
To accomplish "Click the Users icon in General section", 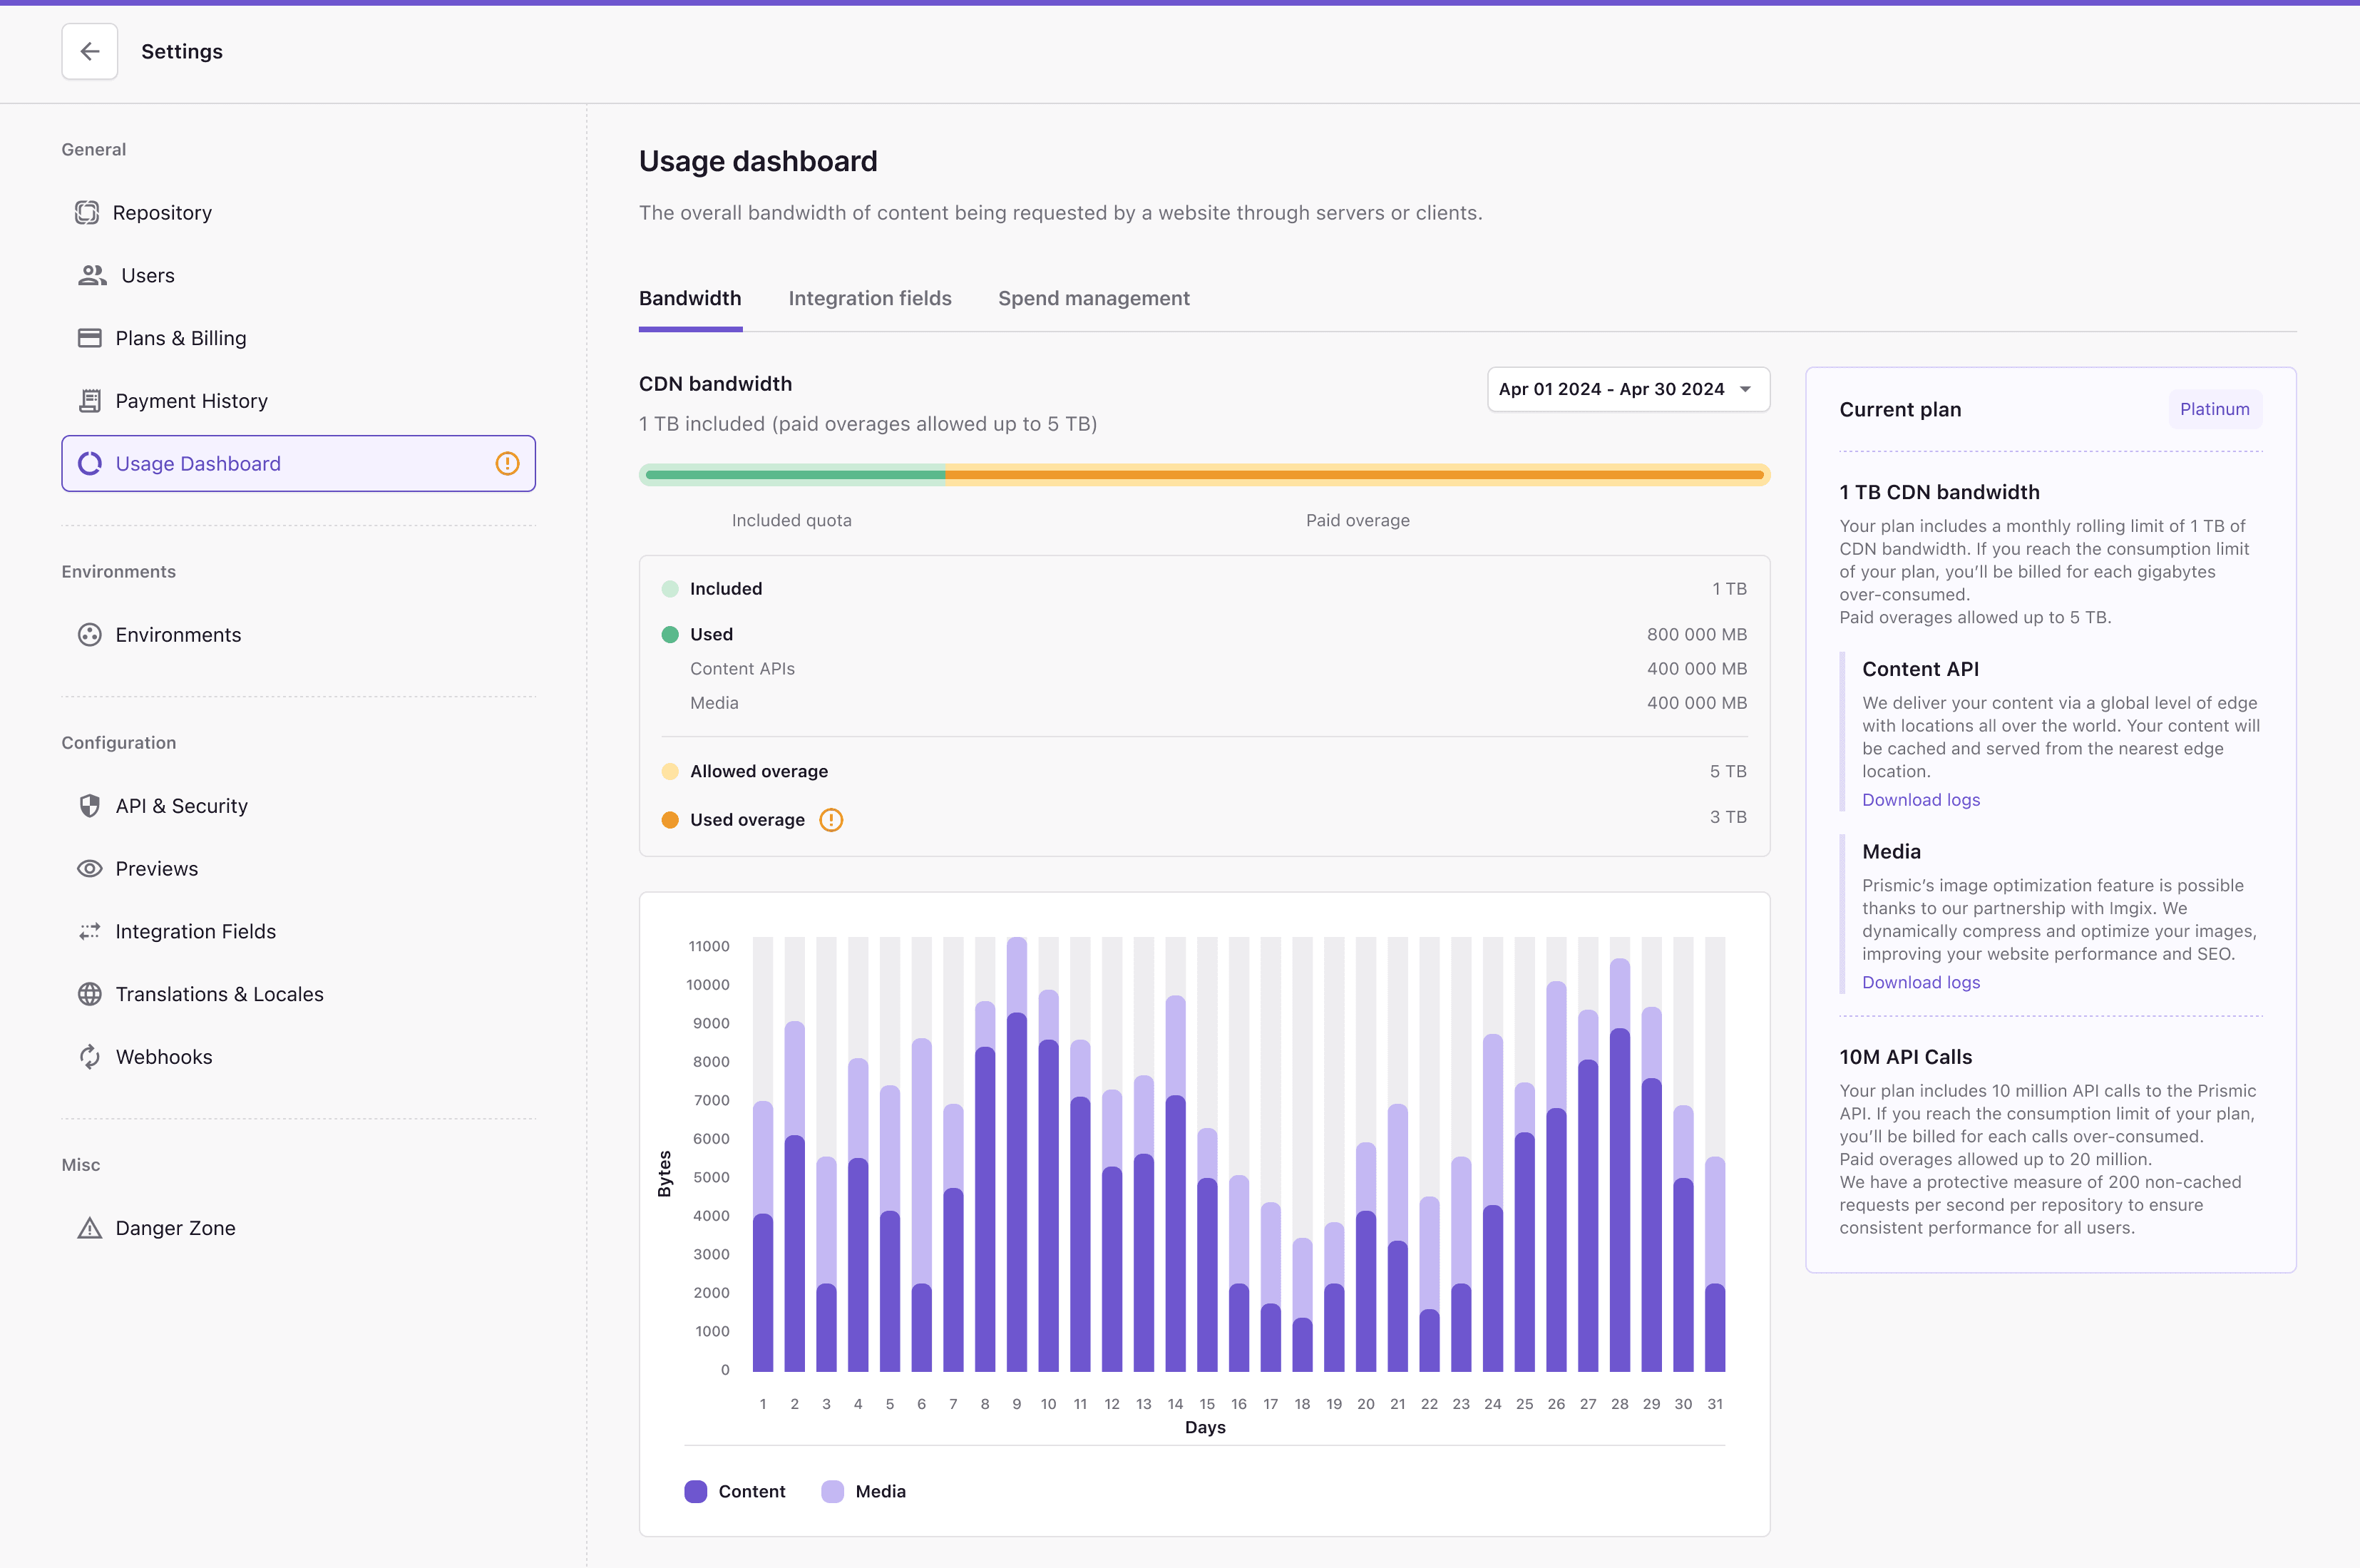I will click(x=90, y=275).
